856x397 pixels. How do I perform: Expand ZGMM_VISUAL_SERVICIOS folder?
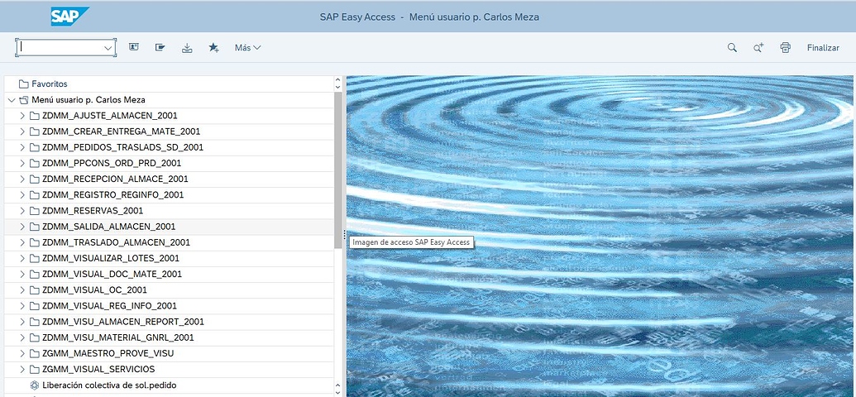pos(22,369)
